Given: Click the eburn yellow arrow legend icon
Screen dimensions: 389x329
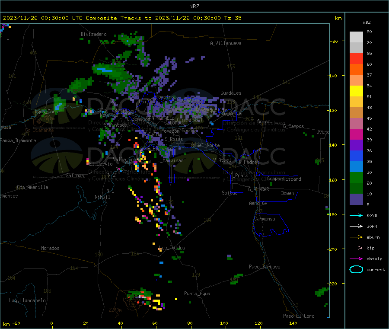Looking at the screenshot, I should coord(356,237).
